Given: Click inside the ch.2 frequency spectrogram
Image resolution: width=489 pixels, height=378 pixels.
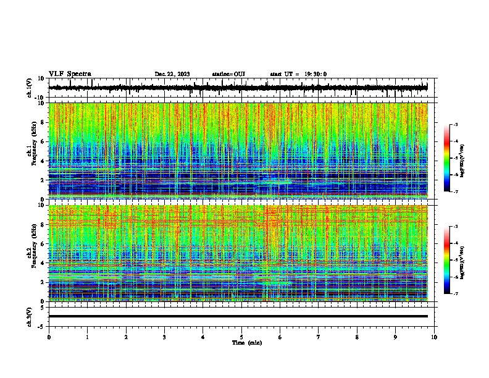Looking at the screenshot, I should tap(238, 253).
